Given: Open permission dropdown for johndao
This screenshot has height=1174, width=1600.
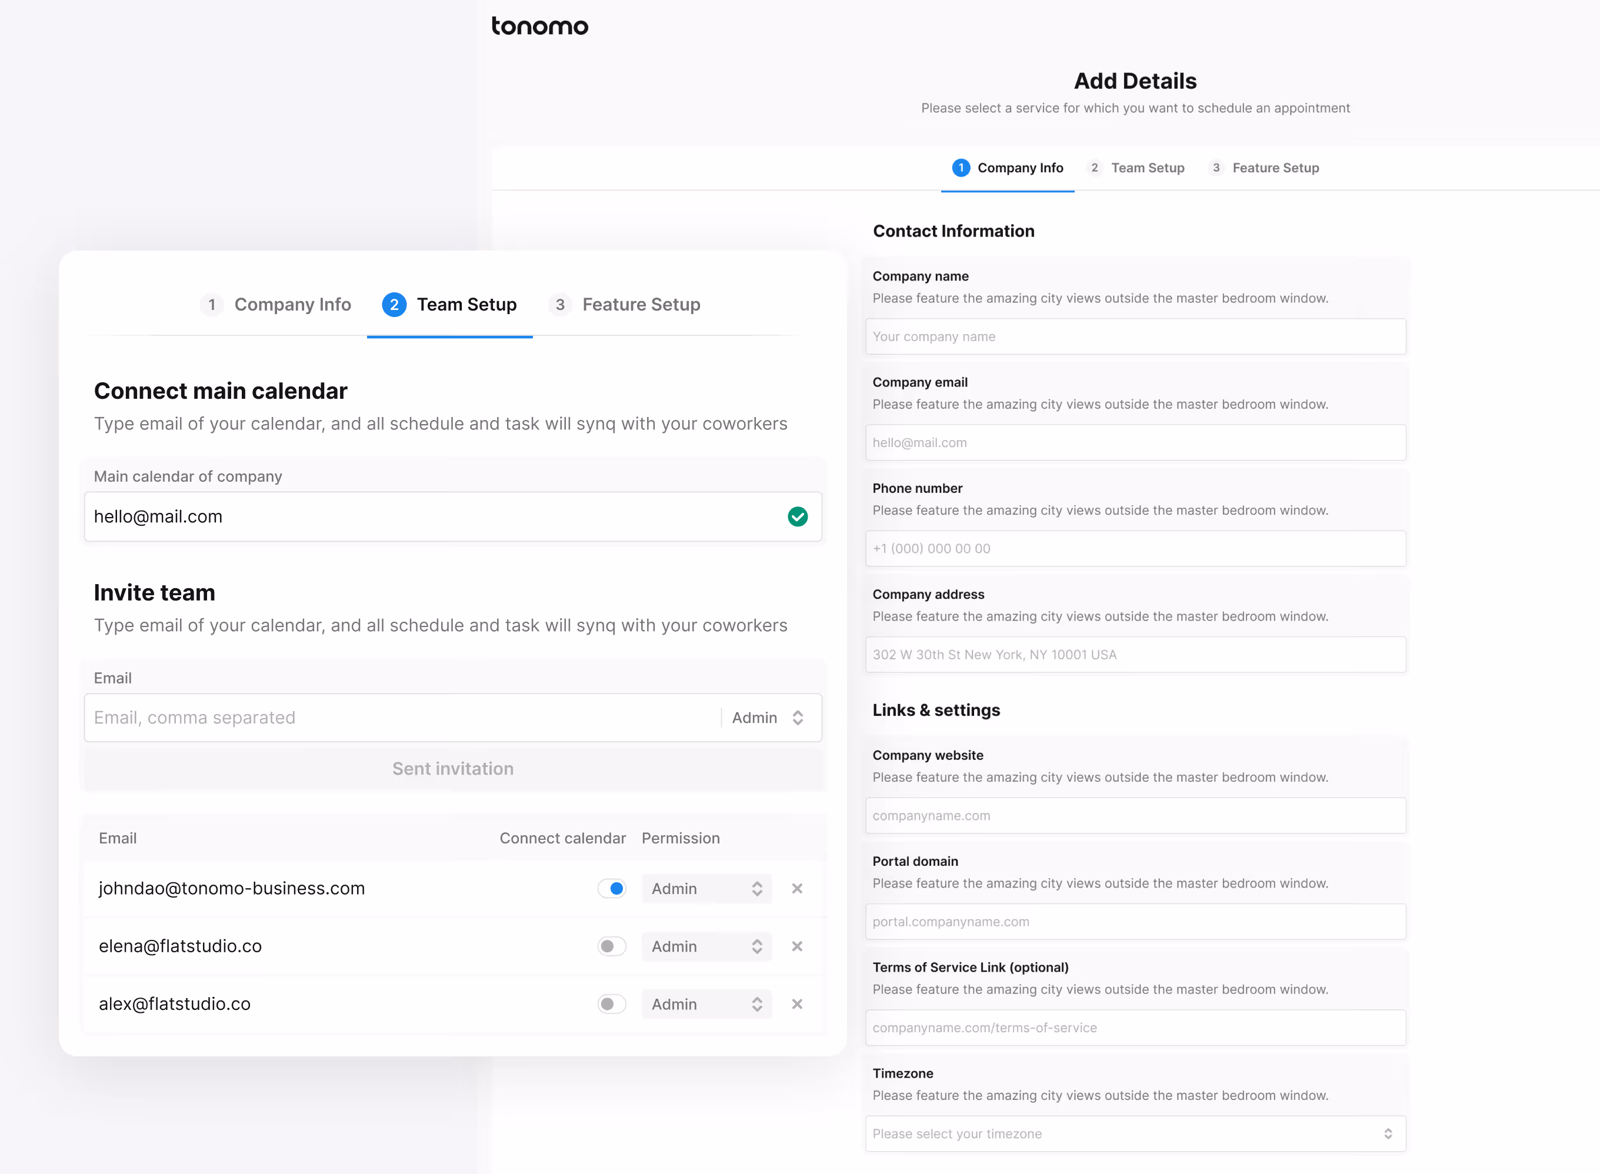Looking at the screenshot, I should pyautogui.click(x=706, y=888).
